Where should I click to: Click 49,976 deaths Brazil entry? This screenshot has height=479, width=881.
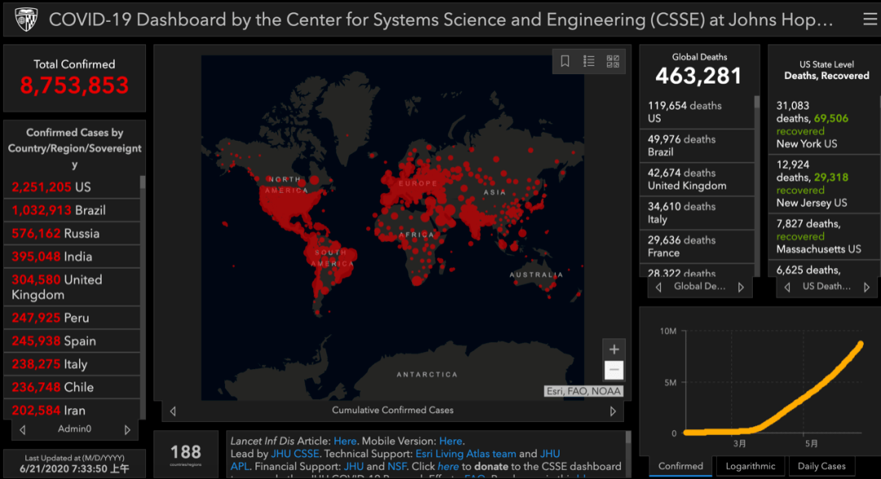tap(697, 146)
